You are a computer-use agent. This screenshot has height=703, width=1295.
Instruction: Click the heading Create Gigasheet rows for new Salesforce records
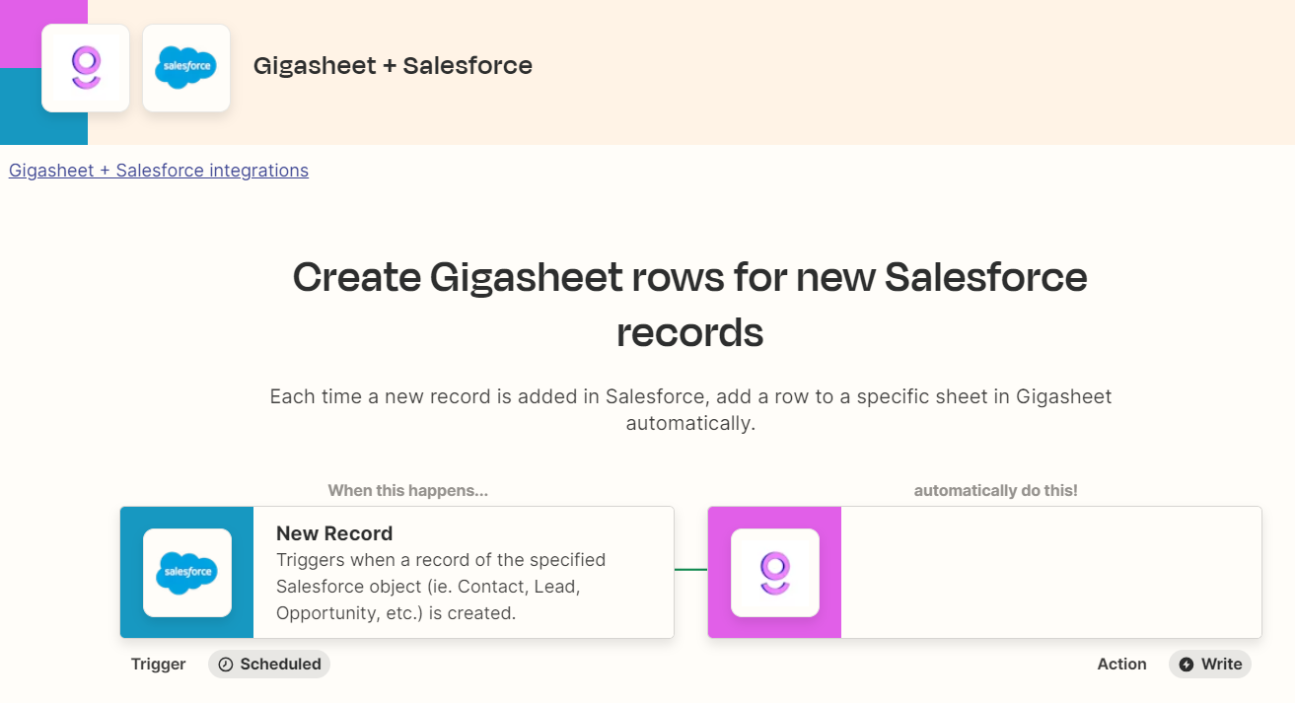point(690,304)
